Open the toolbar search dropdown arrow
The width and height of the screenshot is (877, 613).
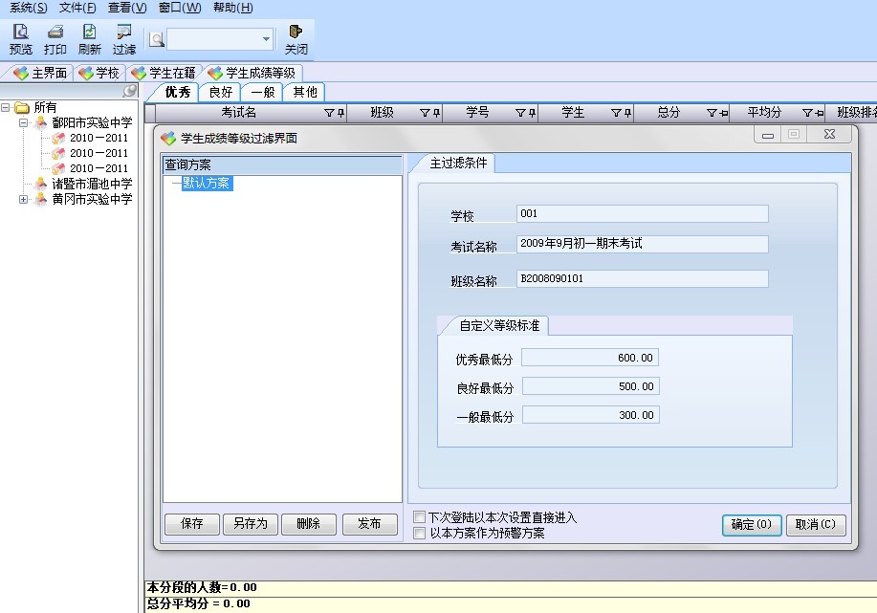pos(266,39)
